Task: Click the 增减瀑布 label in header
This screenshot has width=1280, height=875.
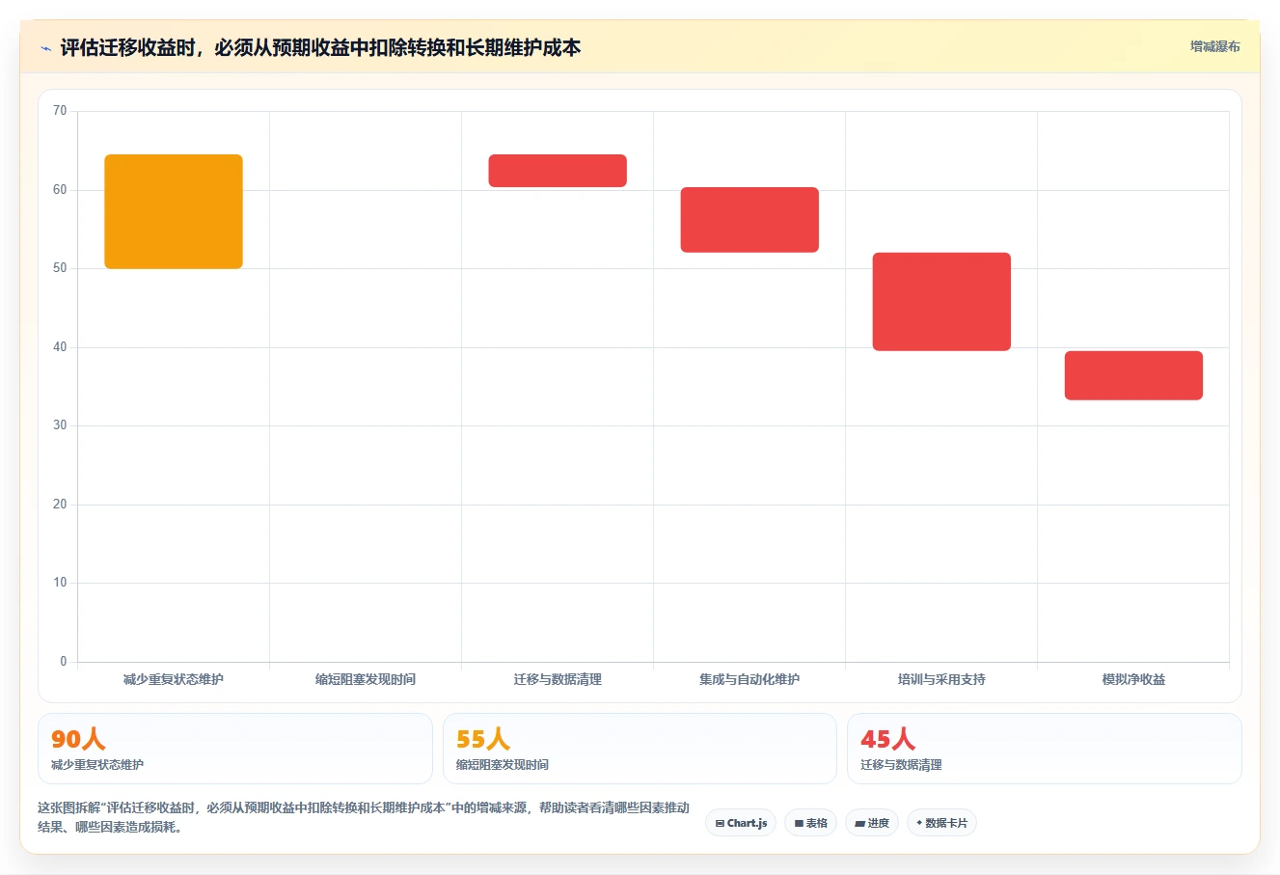Action: coord(1214,46)
